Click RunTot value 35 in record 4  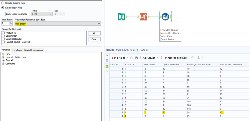[202, 80]
